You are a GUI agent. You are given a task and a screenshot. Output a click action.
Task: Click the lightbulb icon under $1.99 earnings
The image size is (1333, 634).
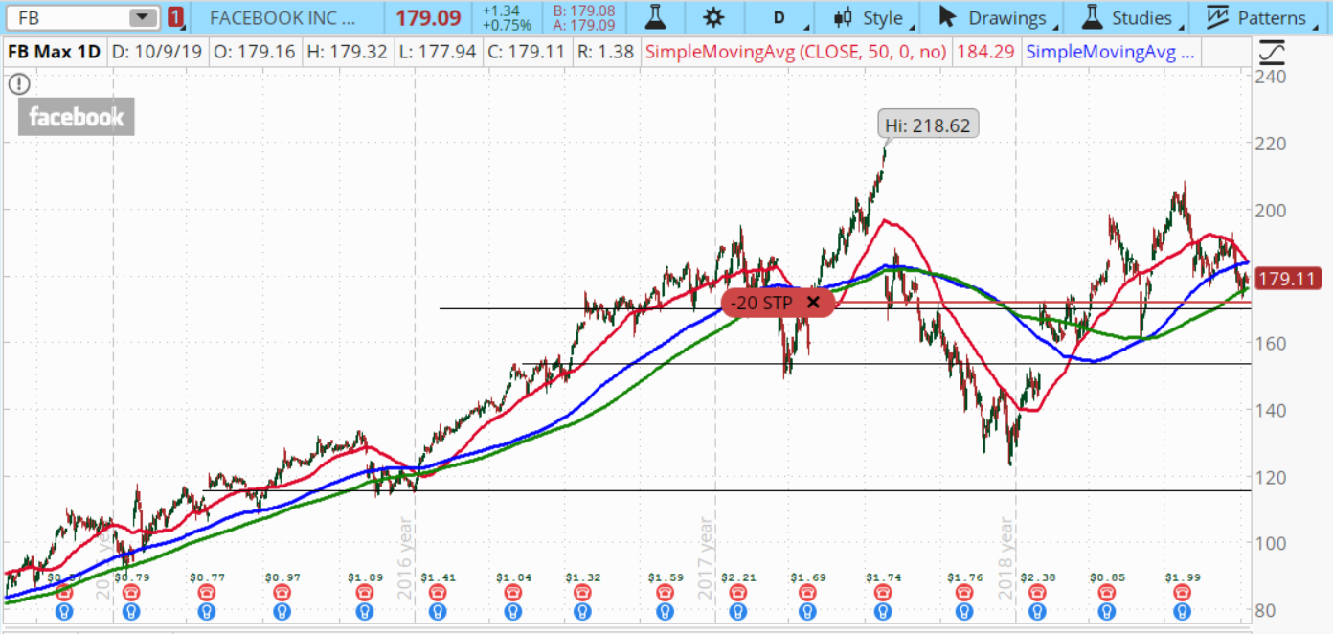[x=1183, y=611]
